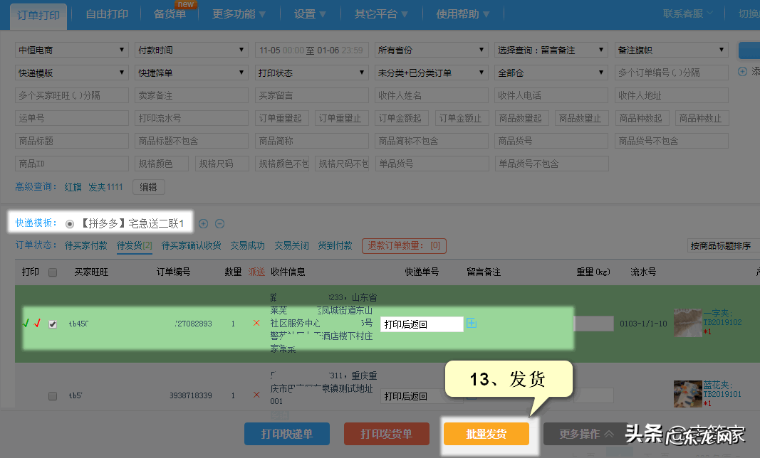Select the 【拼多多】宅急送二联1 template radio
760x458 pixels.
69,222
